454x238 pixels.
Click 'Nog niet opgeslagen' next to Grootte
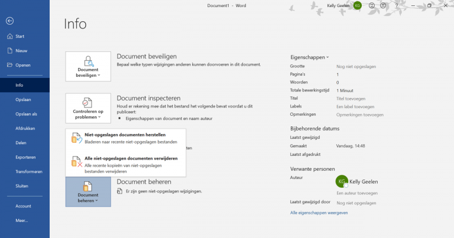pyautogui.click(x=356, y=67)
